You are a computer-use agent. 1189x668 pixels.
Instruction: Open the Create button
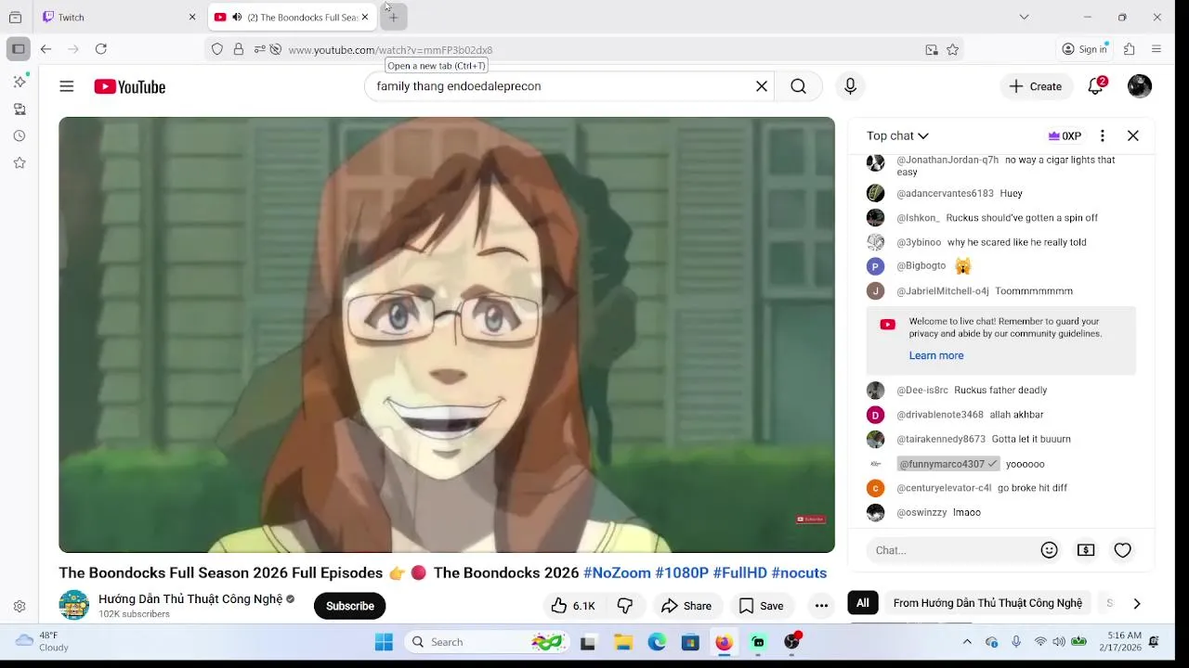(x=1036, y=86)
